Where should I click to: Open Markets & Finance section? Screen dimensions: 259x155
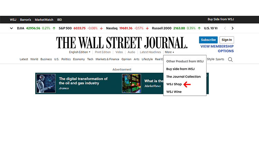click(107, 59)
